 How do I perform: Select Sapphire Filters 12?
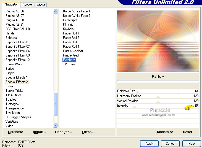tap(18, 60)
